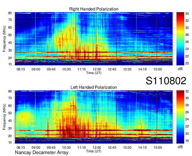Click the "Right Handed Polarization" plot title

click(94, 9)
